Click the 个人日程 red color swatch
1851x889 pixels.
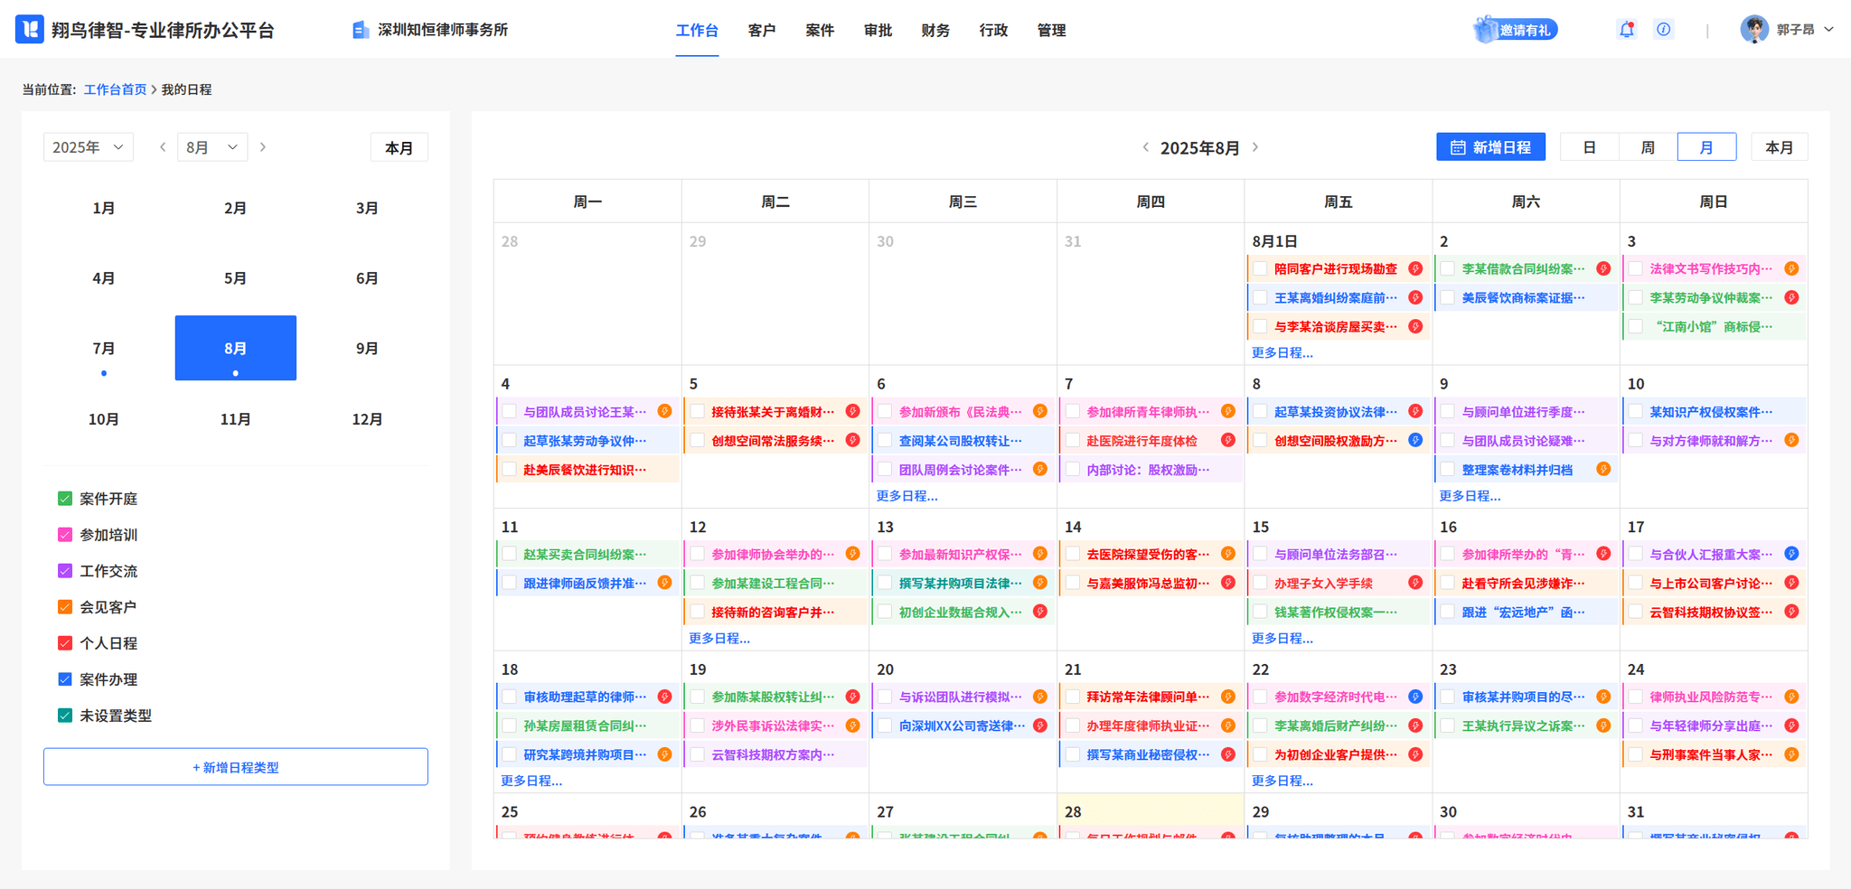pos(65,643)
